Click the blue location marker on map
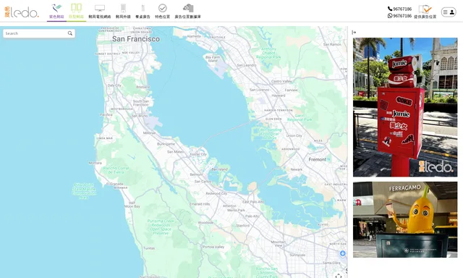 [x=342, y=253]
